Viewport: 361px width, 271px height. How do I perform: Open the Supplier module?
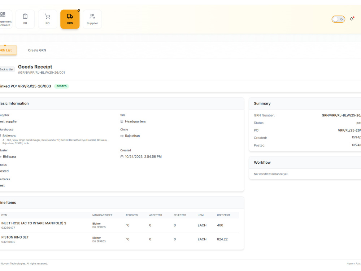coord(92,19)
